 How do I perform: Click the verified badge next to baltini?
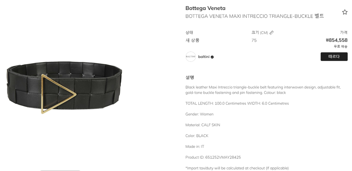[x=212, y=57]
